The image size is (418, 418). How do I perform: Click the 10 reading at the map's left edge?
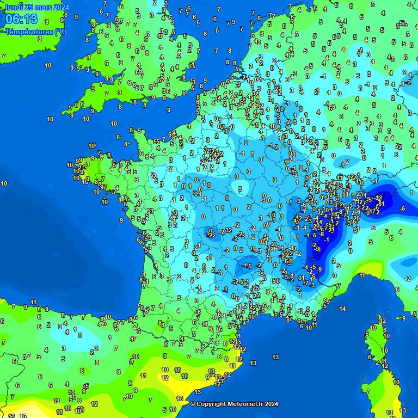[4, 183]
